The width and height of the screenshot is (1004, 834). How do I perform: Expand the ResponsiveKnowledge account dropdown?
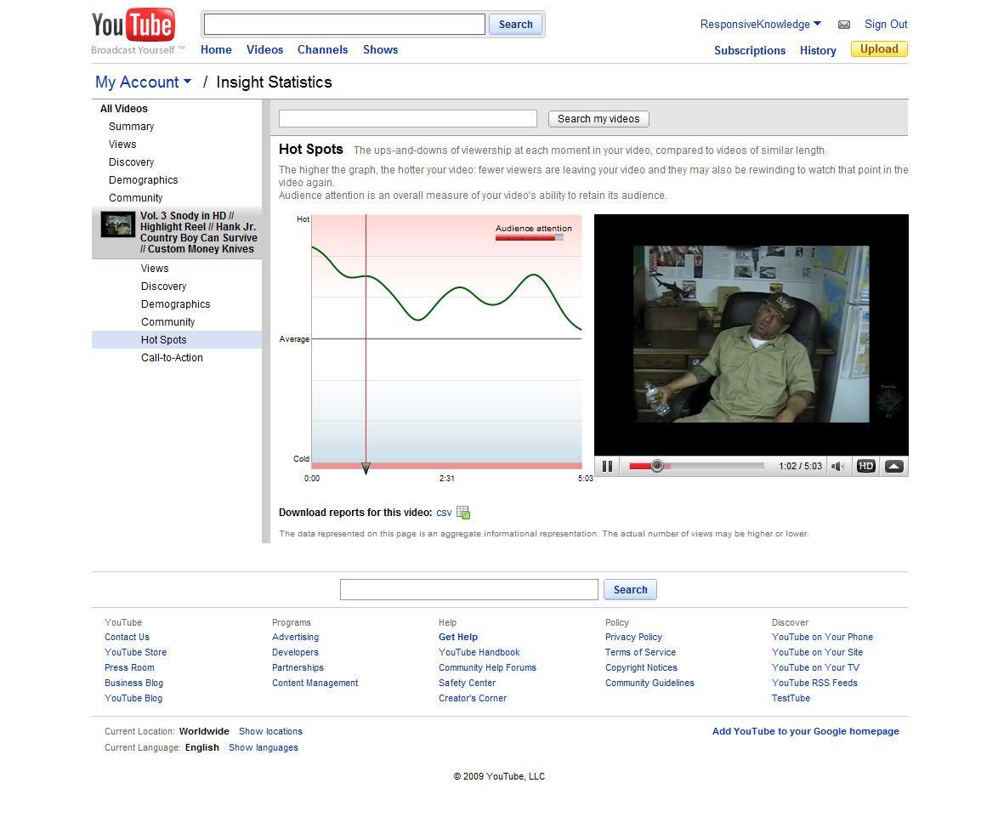[x=760, y=25]
